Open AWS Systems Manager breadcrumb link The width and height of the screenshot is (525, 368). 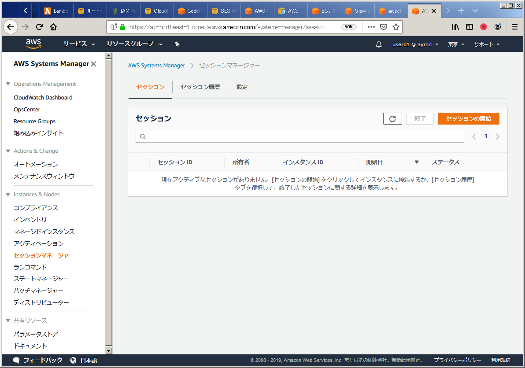tap(156, 66)
